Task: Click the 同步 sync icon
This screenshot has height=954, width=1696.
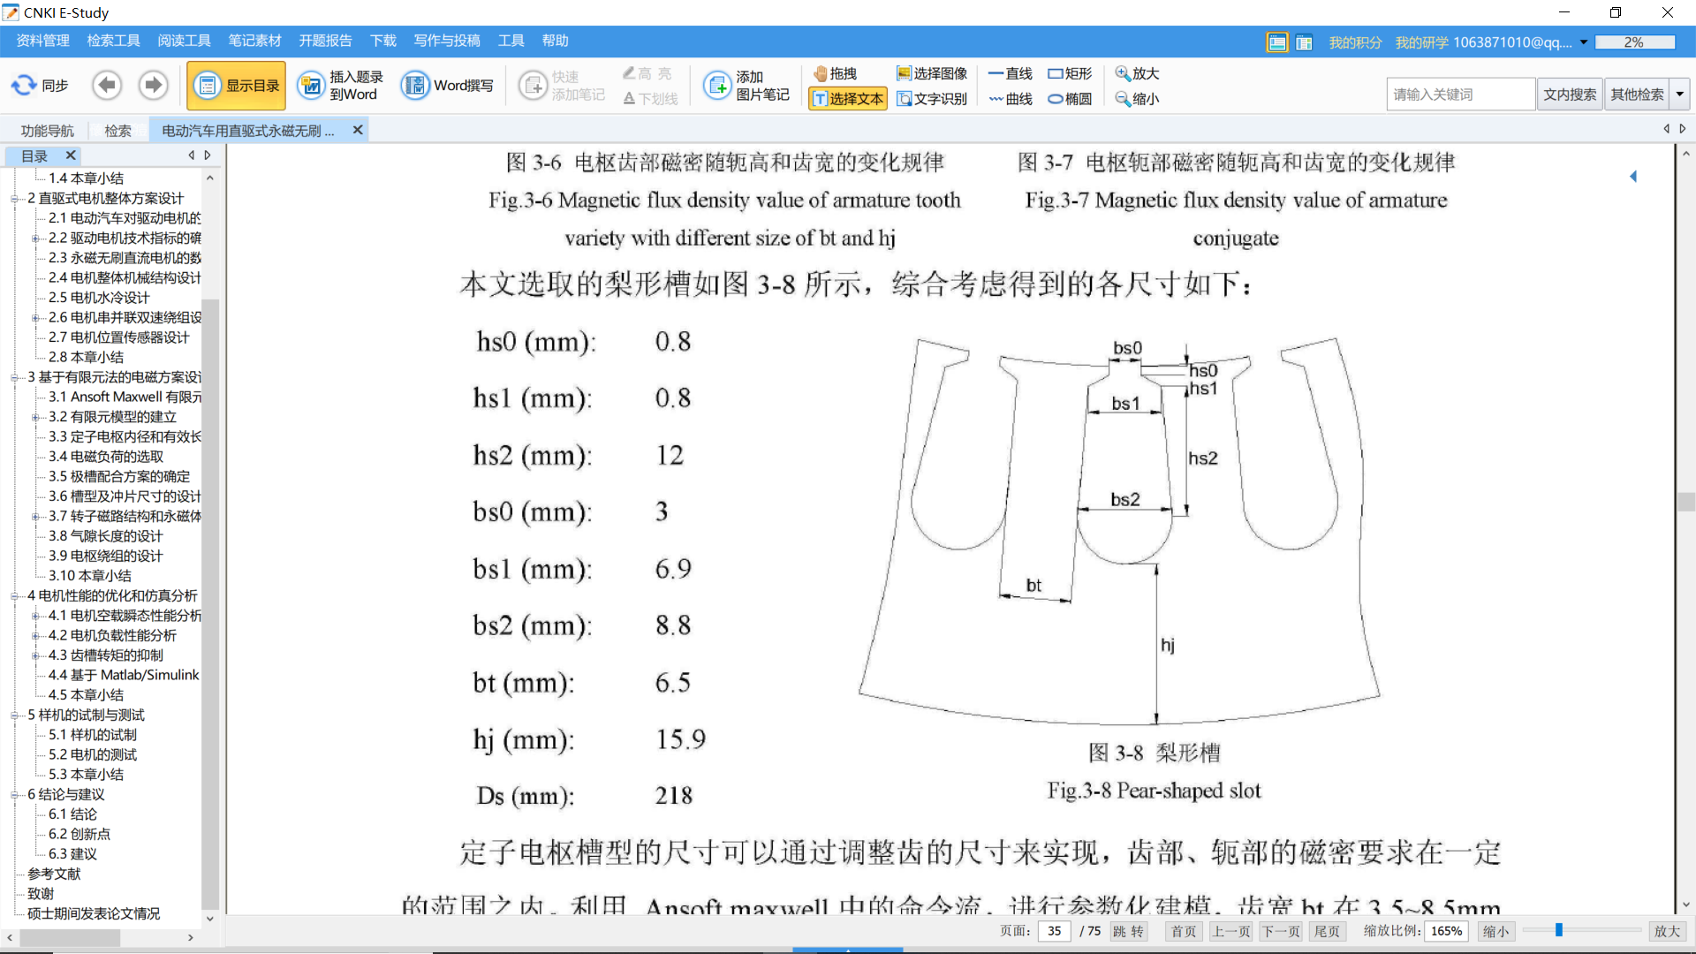Action: pyautogui.click(x=24, y=86)
